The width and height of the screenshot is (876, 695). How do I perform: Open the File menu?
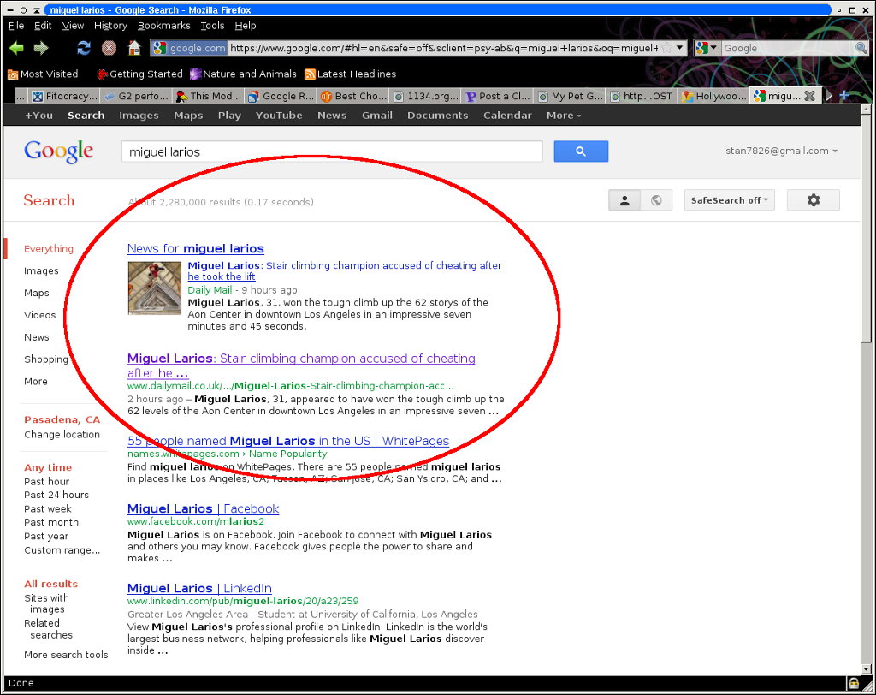click(x=16, y=25)
